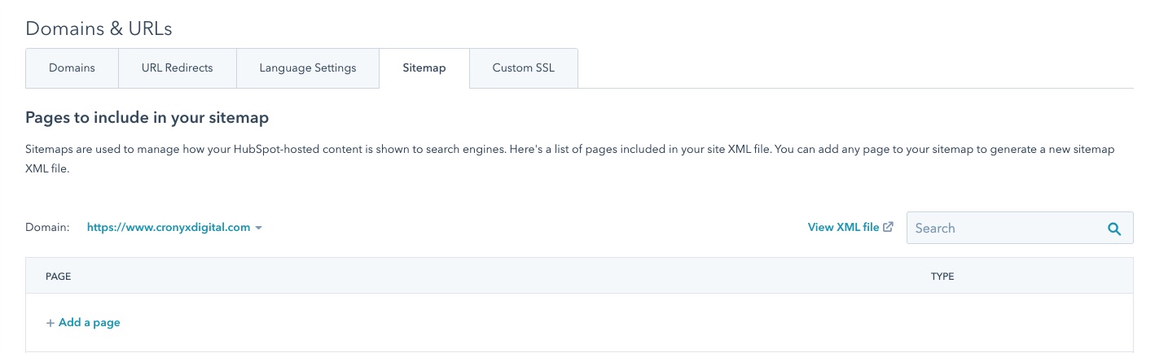Click the PAGE column header

click(x=59, y=277)
